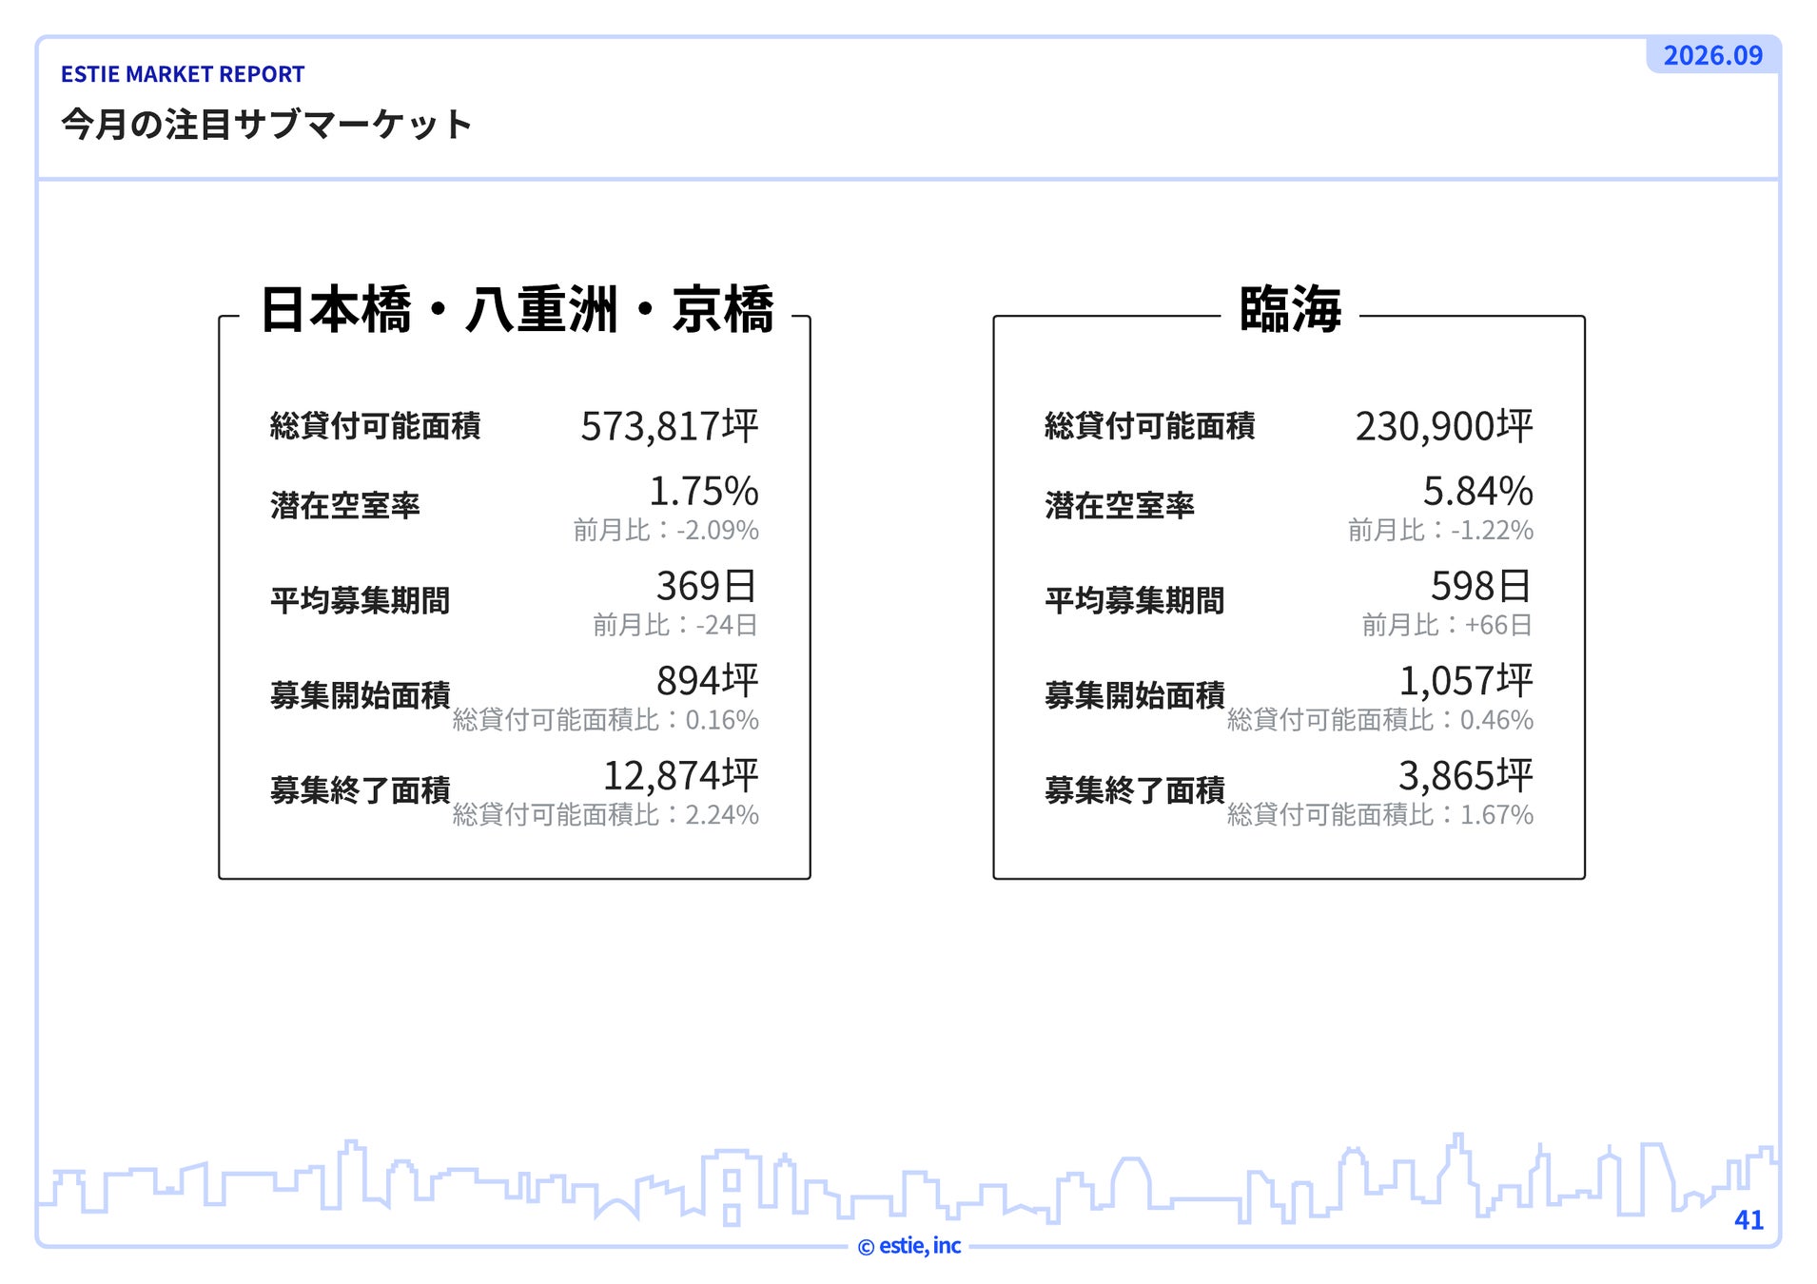Click the © estie, inc footer link
The width and height of the screenshot is (1817, 1284).
click(909, 1246)
